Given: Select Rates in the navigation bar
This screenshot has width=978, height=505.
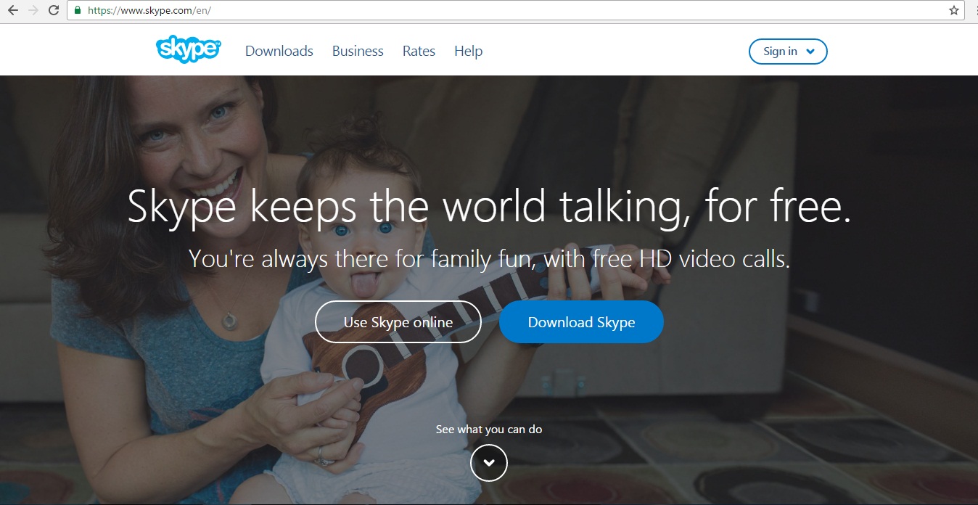Looking at the screenshot, I should click(419, 51).
